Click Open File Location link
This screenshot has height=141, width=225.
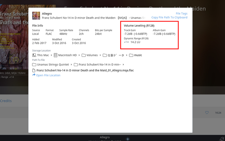click(48, 75)
